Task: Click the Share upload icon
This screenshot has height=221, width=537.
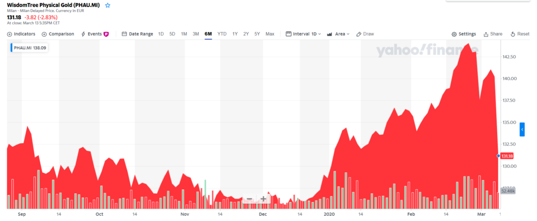Action: (486, 34)
